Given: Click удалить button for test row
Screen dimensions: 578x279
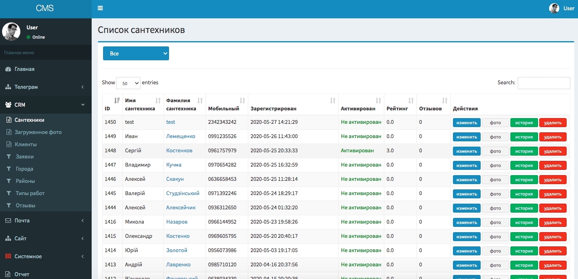Looking at the screenshot, I should click(552, 123).
